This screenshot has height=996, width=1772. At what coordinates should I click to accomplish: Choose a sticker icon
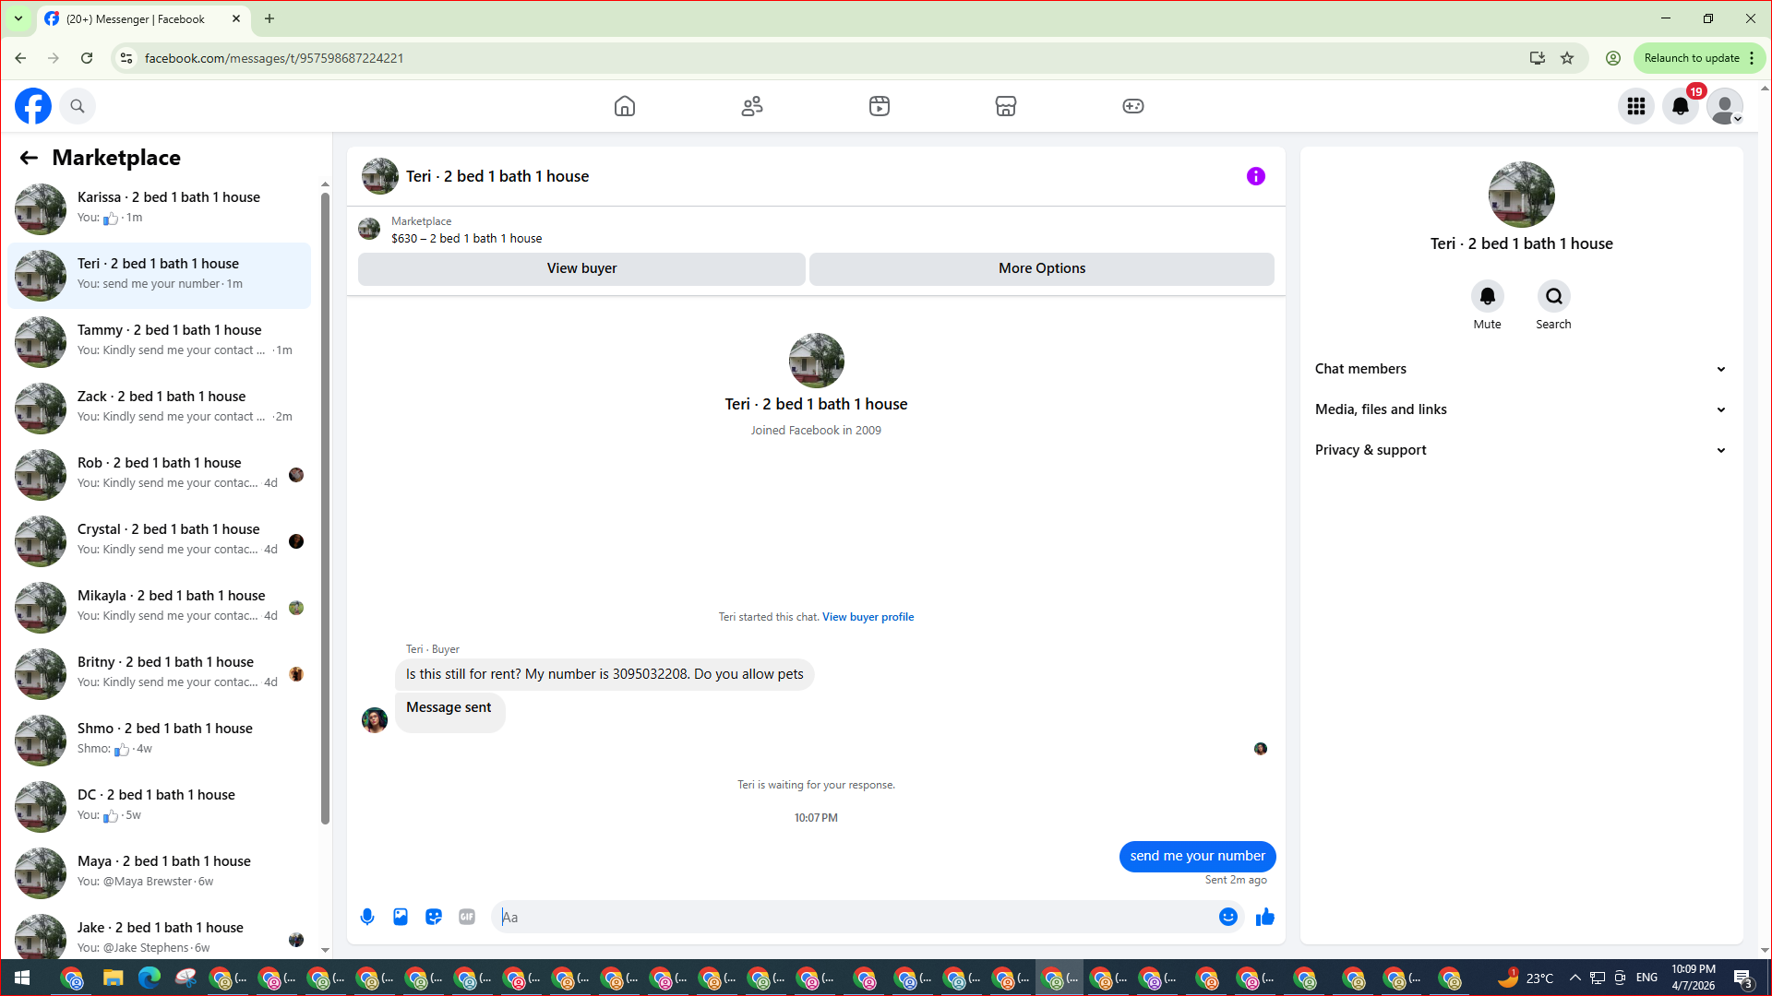tap(434, 917)
